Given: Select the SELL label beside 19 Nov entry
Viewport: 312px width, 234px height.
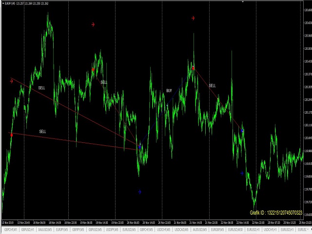Looking at the screenshot, I should tap(104, 82).
